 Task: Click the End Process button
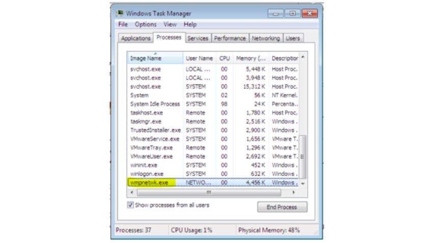282,207
